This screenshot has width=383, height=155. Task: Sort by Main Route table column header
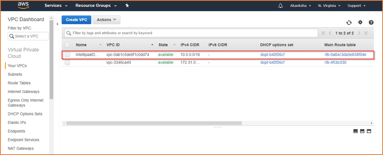340,45
